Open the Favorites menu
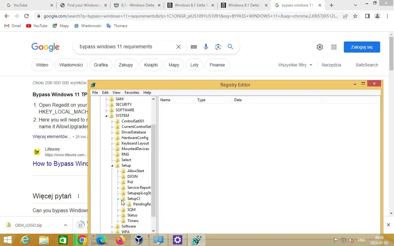This screenshot has width=394, height=246. pos(132,93)
